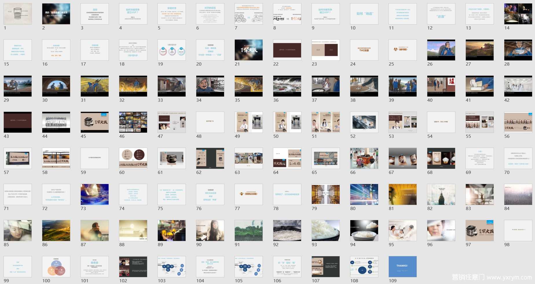Image resolution: width=535 pixels, height=284 pixels.
Task: Select slide 28 storyboard thumbnail
Action: (x=518, y=50)
